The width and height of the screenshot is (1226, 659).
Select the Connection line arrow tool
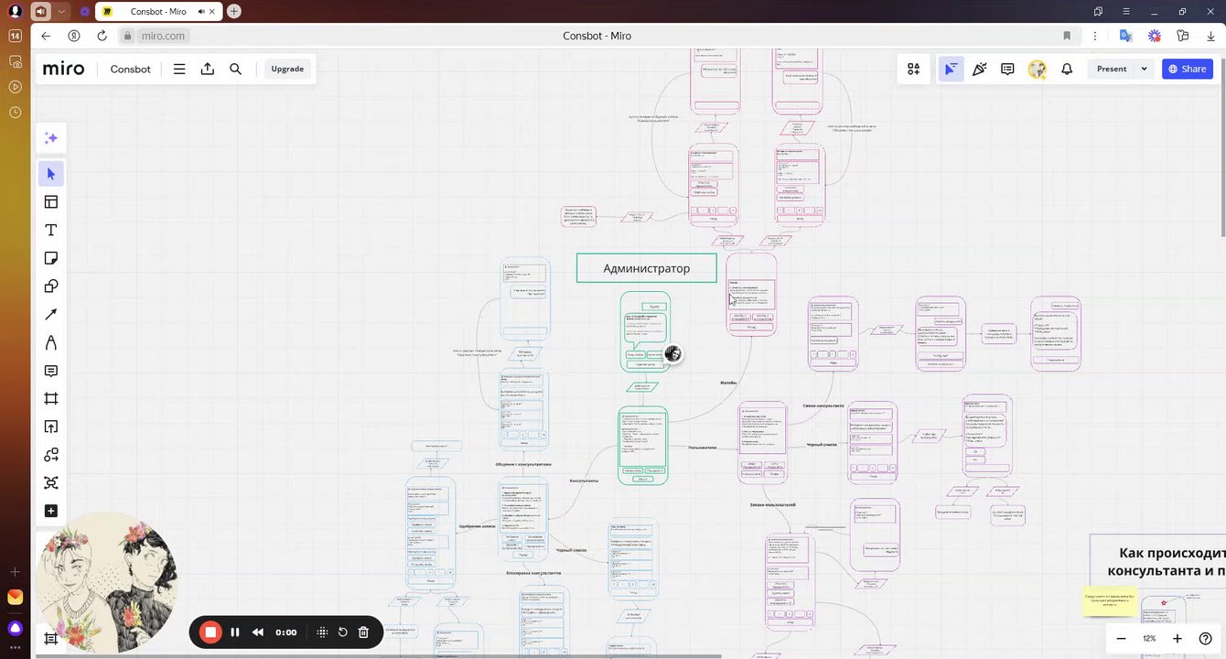pyautogui.click(x=51, y=315)
